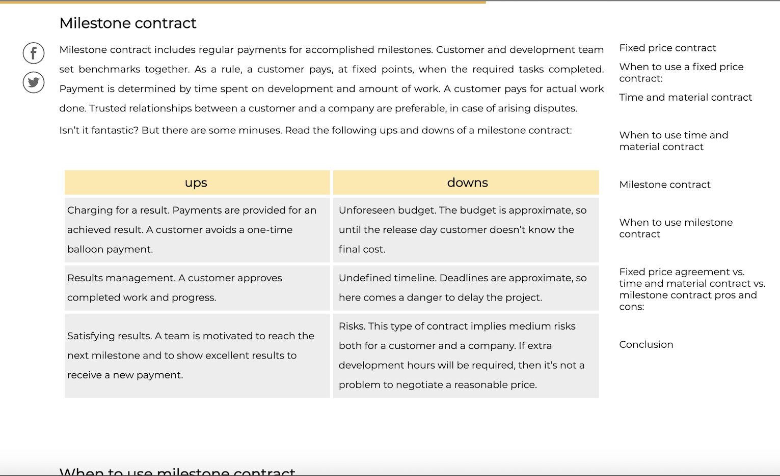Select the 'Satisfying results' table cell
The image size is (780, 476).
(197, 355)
